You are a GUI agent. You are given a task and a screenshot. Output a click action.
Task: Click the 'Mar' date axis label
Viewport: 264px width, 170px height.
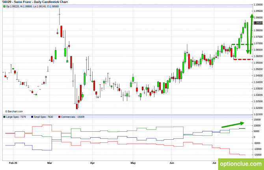click(x=50, y=163)
